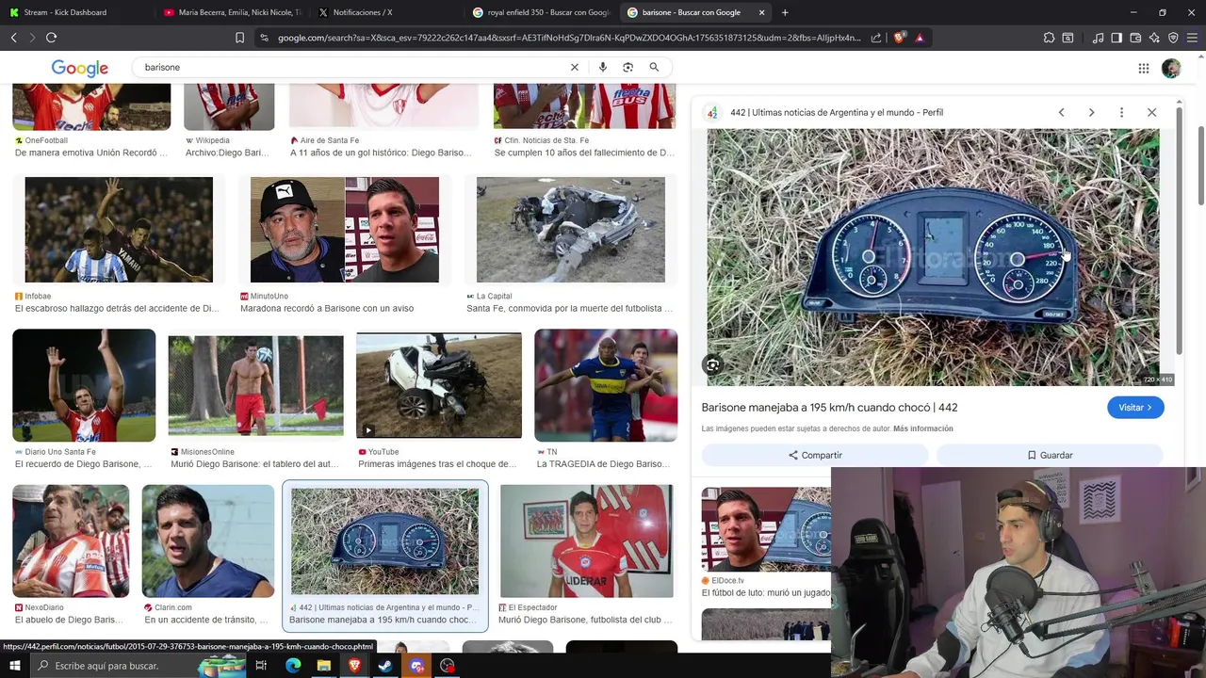This screenshot has height=678, width=1206.
Task: Open the browser hamburger menu
Action: 1192,38
